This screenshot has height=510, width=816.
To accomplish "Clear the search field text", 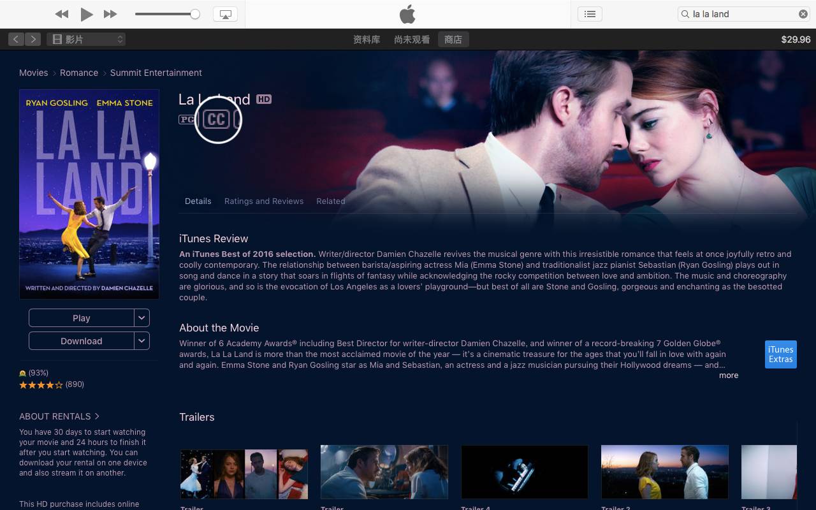I will tap(803, 14).
